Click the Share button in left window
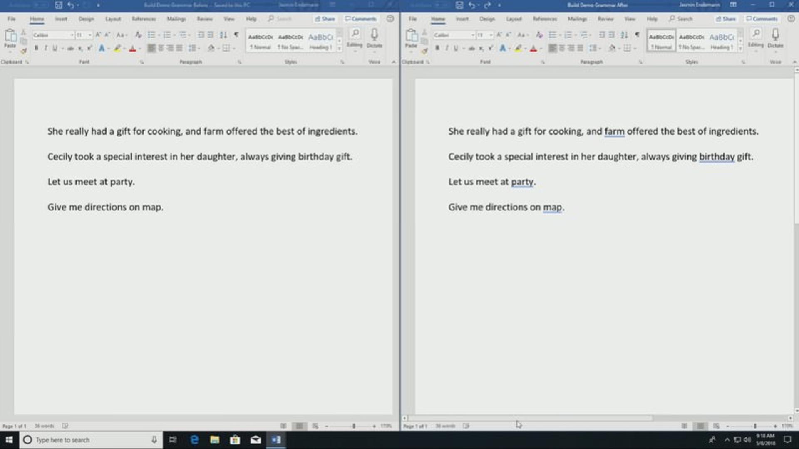This screenshot has width=799, height=449. tap(325, 19)
